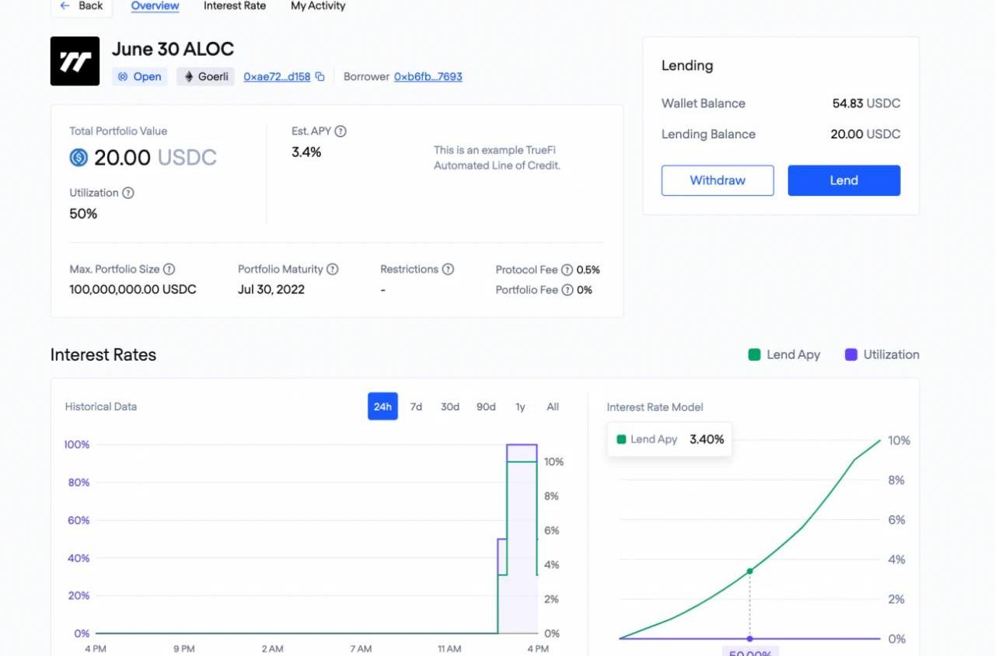Open the My Activity tab
The image size is (995, 656).
318,6
